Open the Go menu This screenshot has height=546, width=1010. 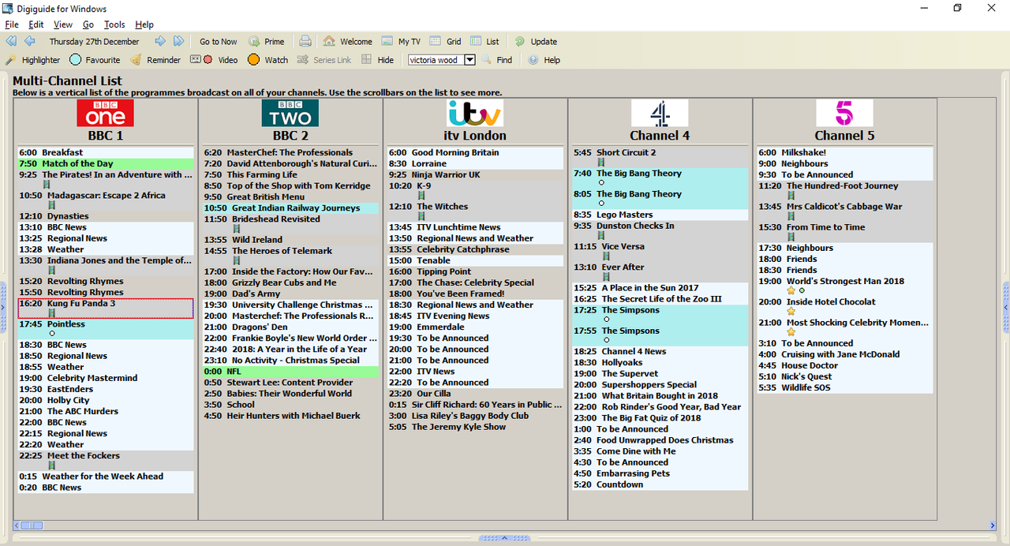[88, 24]
